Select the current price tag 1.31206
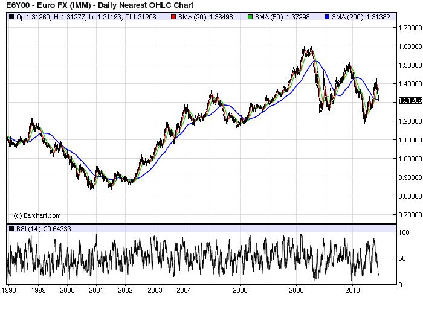This screenshot has width=423, height=309. (x=408, y=102)
